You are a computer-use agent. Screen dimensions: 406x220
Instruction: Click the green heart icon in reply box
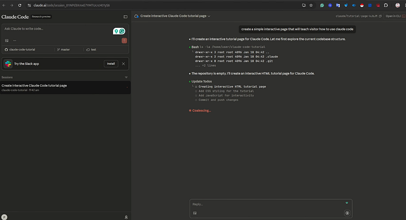click(x=347, y=203)
